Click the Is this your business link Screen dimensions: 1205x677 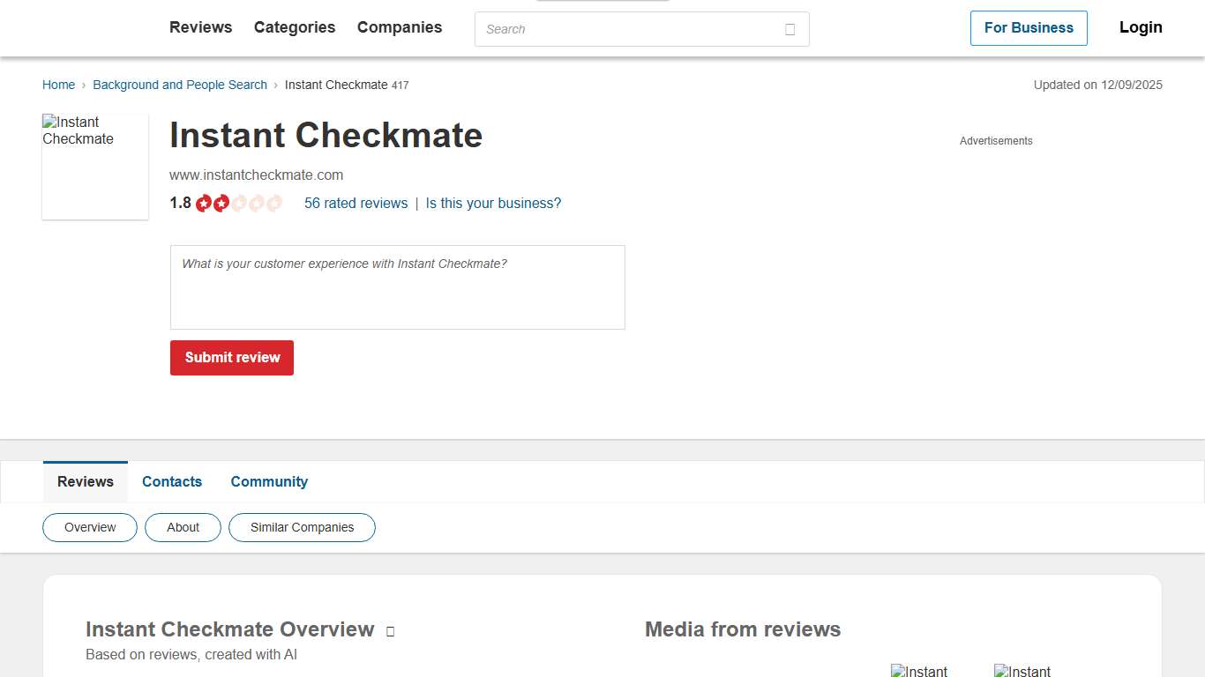pos(492,203)
